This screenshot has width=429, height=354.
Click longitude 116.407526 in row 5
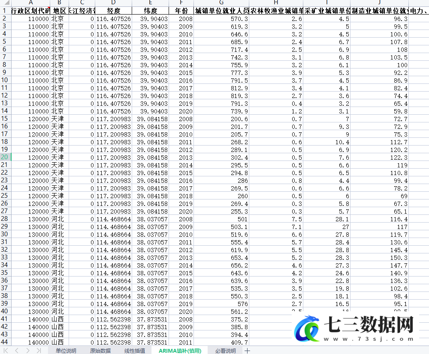click(x=114, y=42)
